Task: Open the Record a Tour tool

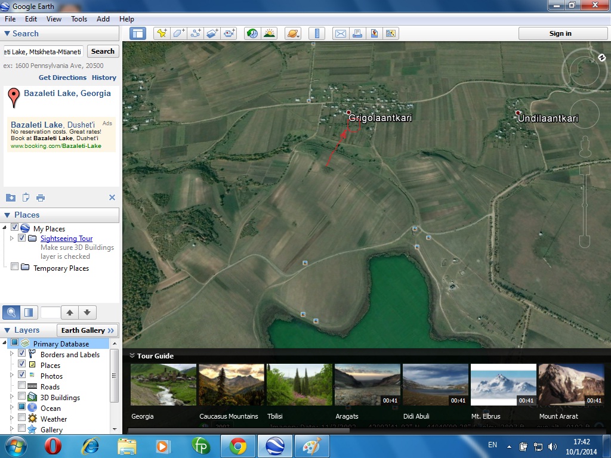Action: (x=229, y=33)
